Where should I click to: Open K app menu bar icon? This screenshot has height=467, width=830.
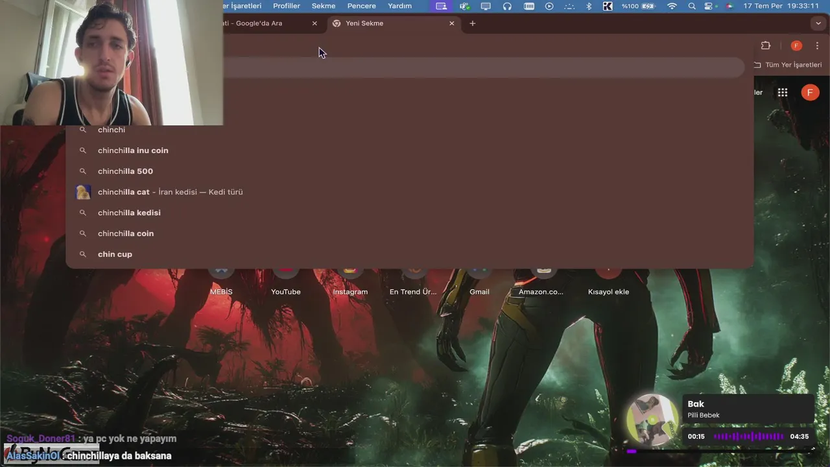608,6
